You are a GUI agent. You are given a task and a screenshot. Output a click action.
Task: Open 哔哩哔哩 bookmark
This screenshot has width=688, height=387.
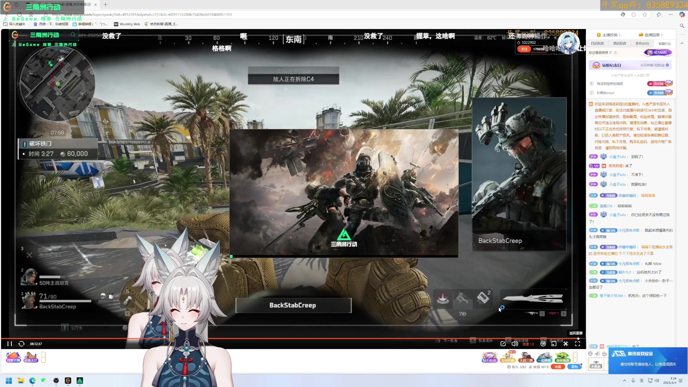(90, 24)
